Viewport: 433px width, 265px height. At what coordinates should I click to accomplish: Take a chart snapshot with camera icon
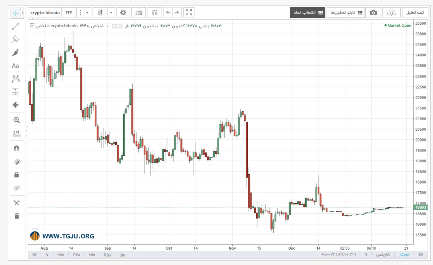click(373, 13)
